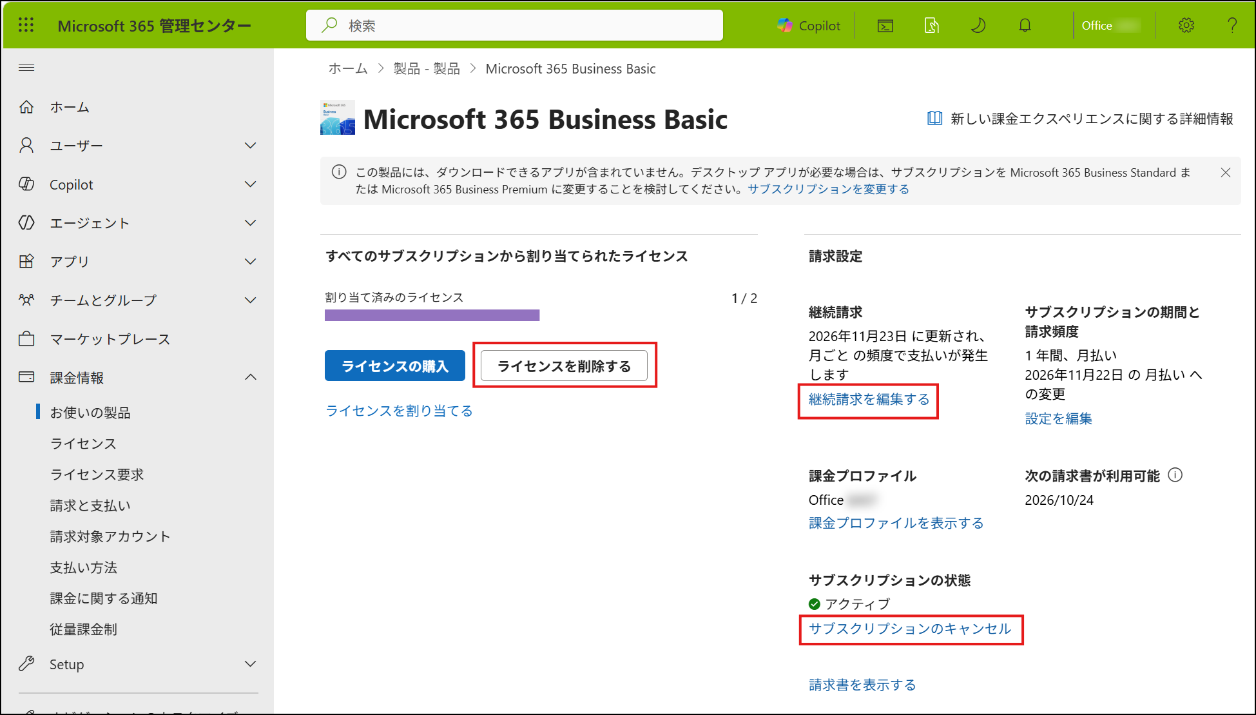
Task: Click the Copilot icon in sidebar
Action: pos(26,184)
